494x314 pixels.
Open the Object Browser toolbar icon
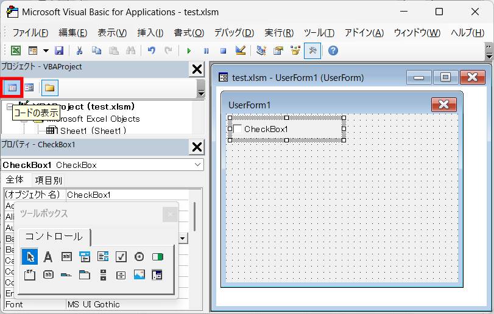pos(295,51)
